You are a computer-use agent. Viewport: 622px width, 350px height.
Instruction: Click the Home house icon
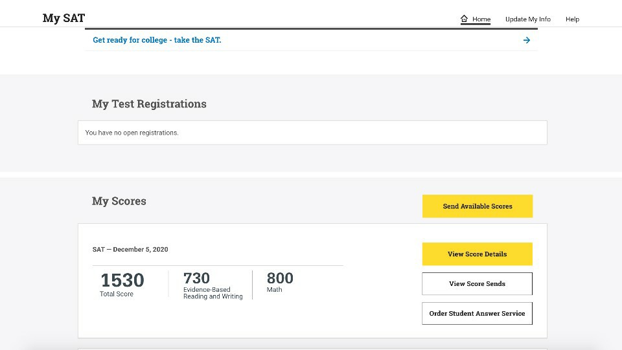pos(464,19)
